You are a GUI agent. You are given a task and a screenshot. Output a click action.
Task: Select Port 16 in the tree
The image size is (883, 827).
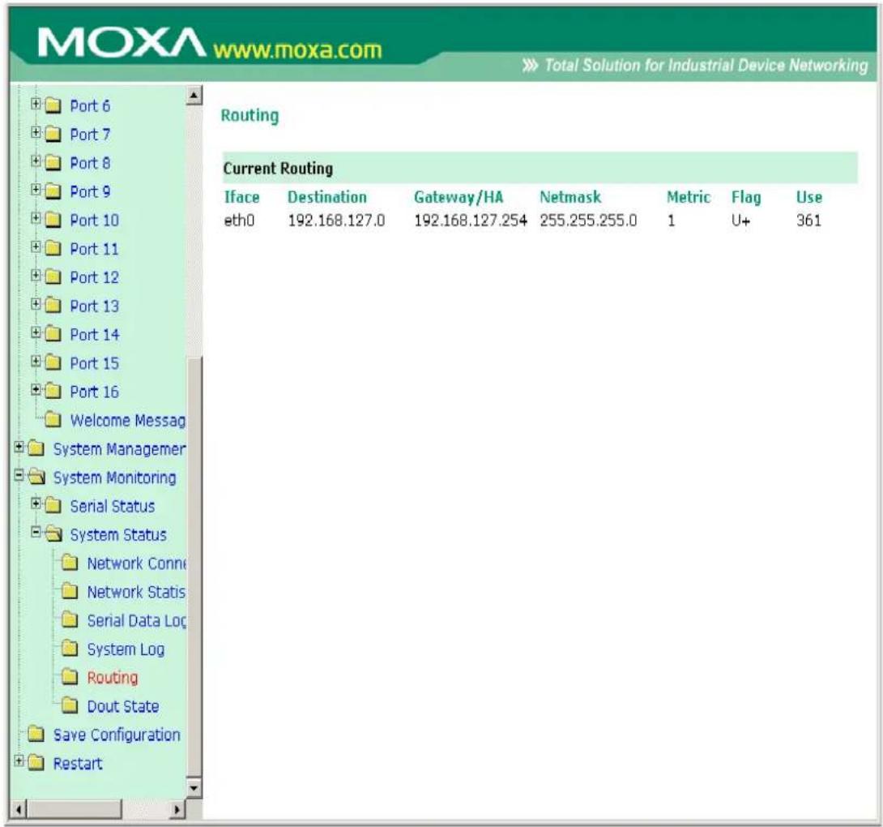(95, 392)
